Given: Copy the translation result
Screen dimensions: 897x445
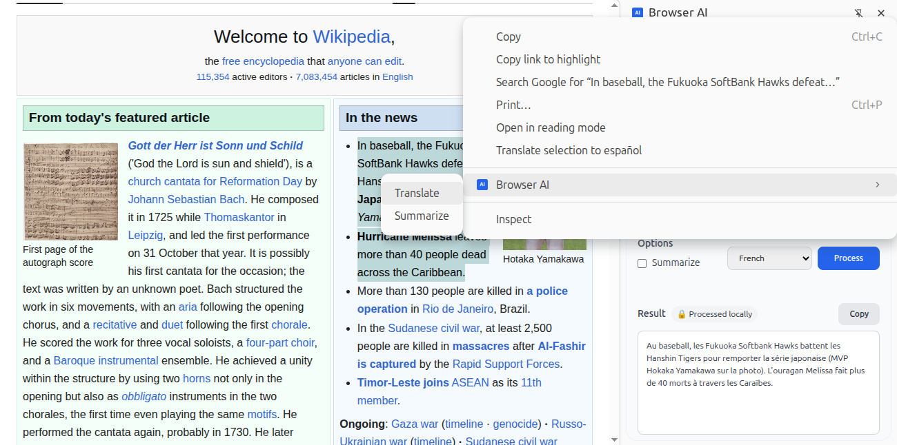Looking at the screenshot, I should point(859,314).
